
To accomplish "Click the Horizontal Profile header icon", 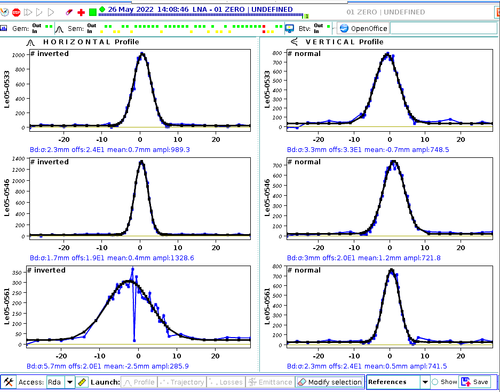I will [30, 42].
